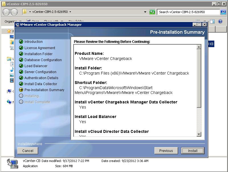
Task: Click the Music note icon in Explorer sidebar
Action: 12,69
